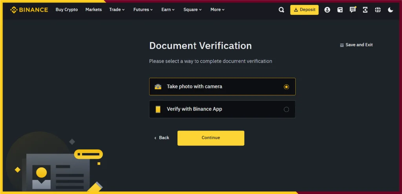This screenshot has width=402, height=194.
Task: Go to the Markets page
Action: (93, 10)
